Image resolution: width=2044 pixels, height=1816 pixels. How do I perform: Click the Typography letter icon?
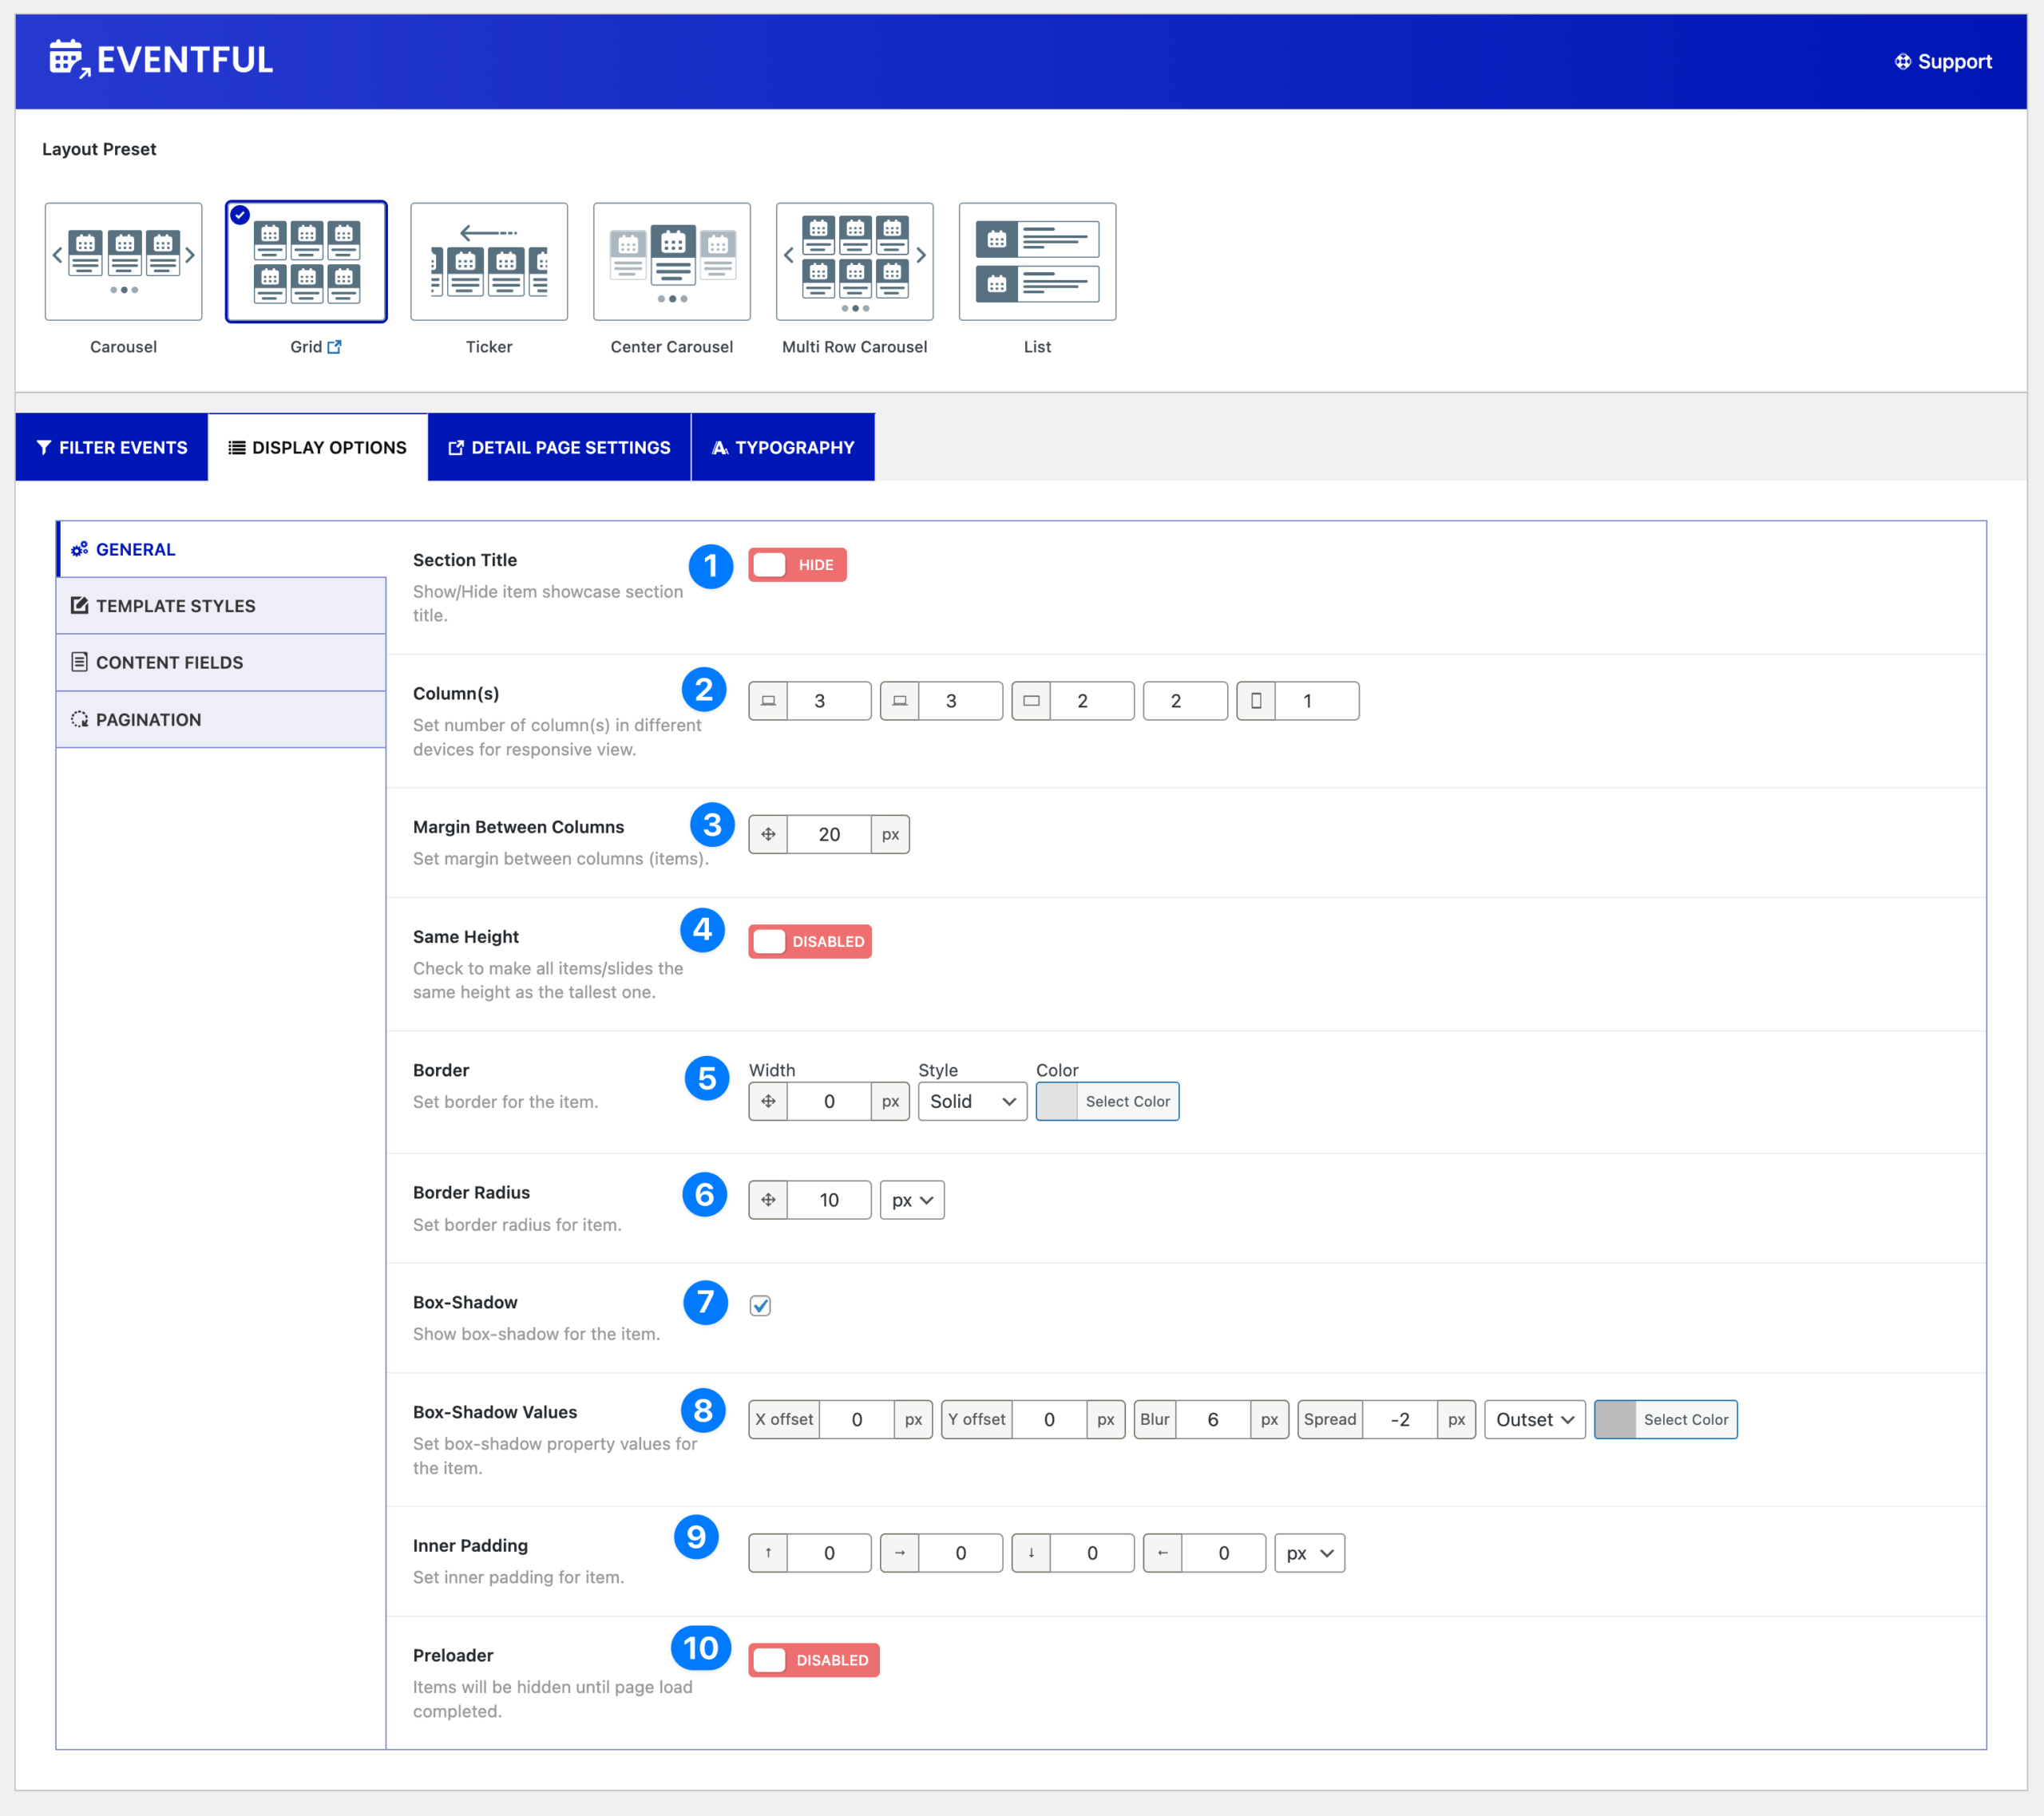click(x=720, y=447)
